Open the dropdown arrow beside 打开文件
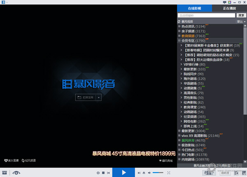This screenshot has width=247, height=177. click(98, 97)
